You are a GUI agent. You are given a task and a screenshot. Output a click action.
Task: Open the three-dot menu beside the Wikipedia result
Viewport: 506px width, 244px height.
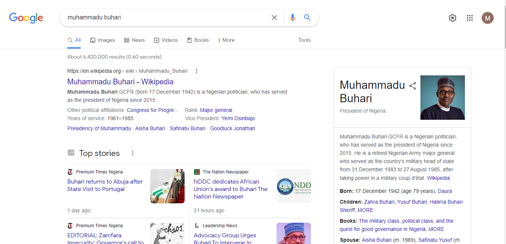pos(196,71)
